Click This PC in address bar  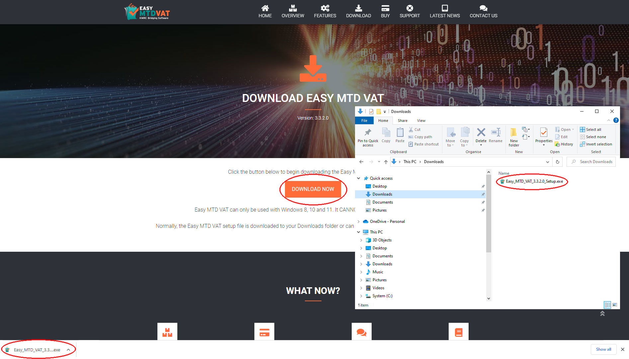point(409,162)
